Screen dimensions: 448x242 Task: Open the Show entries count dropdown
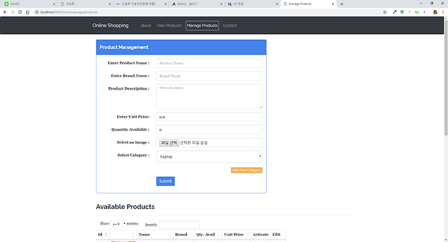(118, 224)
